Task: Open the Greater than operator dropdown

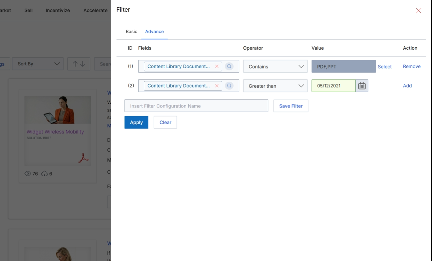Action: pos(275,86)
